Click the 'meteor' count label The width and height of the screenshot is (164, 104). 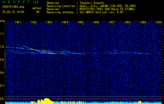coord(37,8)
